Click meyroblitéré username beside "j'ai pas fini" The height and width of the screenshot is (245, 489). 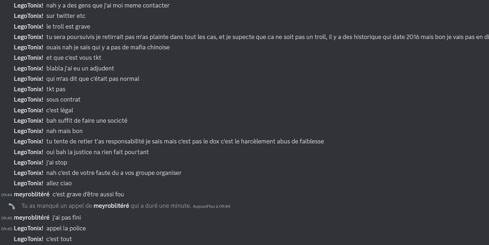pyautogui.click(x=32, y=218)
